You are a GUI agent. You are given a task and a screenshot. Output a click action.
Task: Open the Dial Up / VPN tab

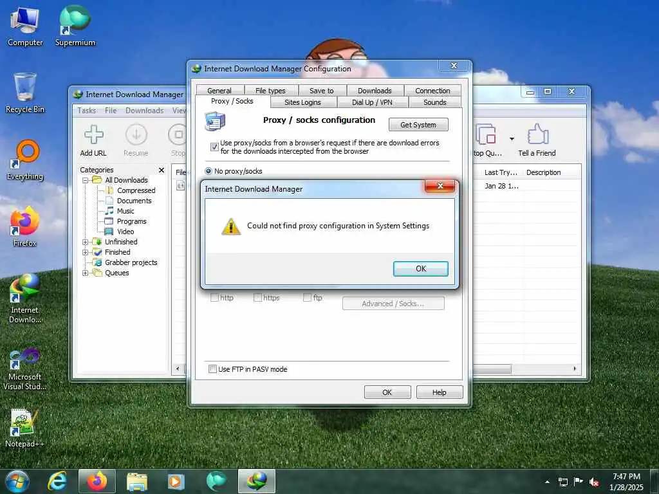[x=372, y=102]
